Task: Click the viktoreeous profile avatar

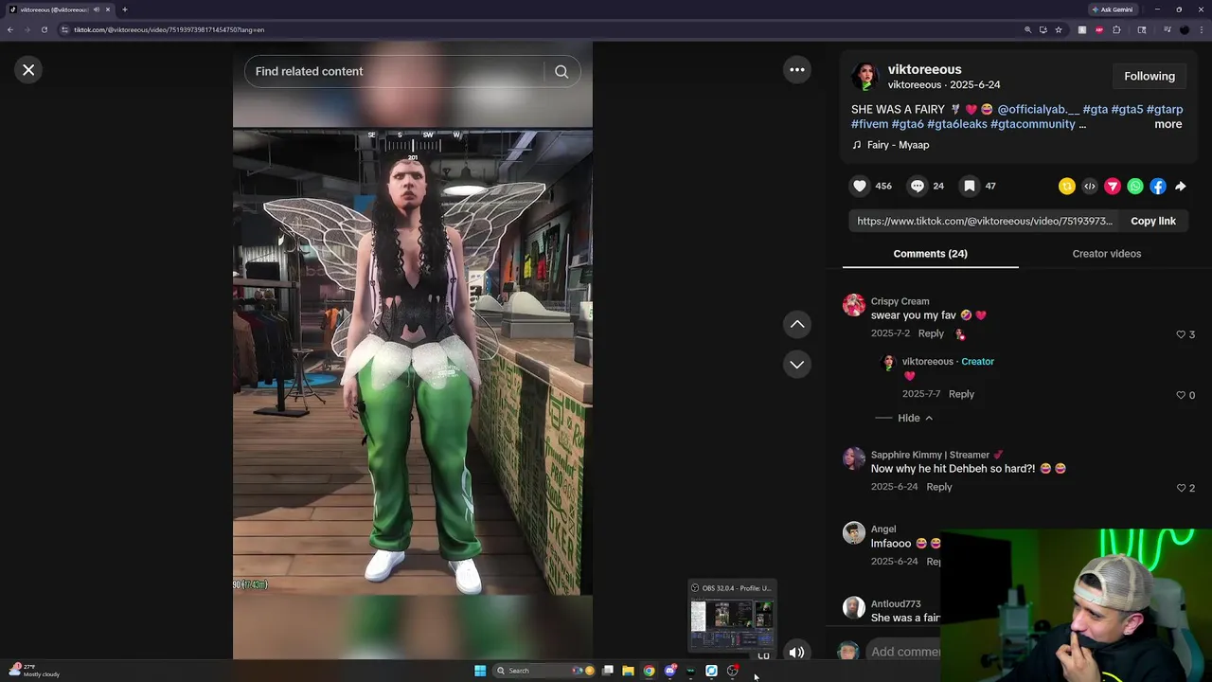Action: pyautogui.click(x=864, y=76)
